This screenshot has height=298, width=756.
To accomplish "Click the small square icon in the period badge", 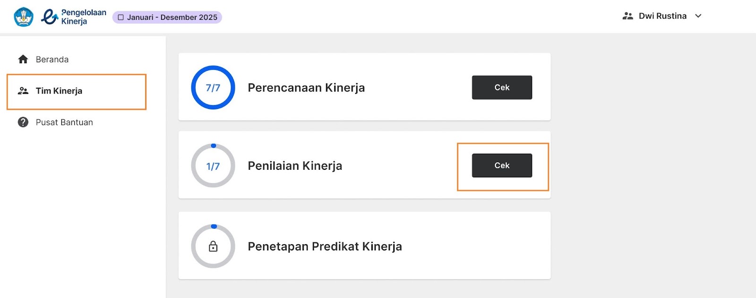I will tap(121, 17).
